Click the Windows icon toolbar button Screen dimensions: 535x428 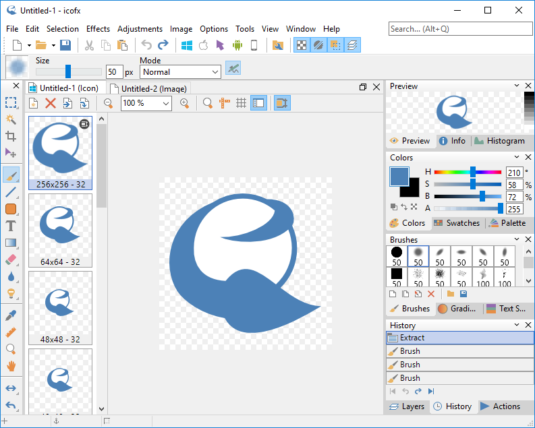tap(187, 45)
